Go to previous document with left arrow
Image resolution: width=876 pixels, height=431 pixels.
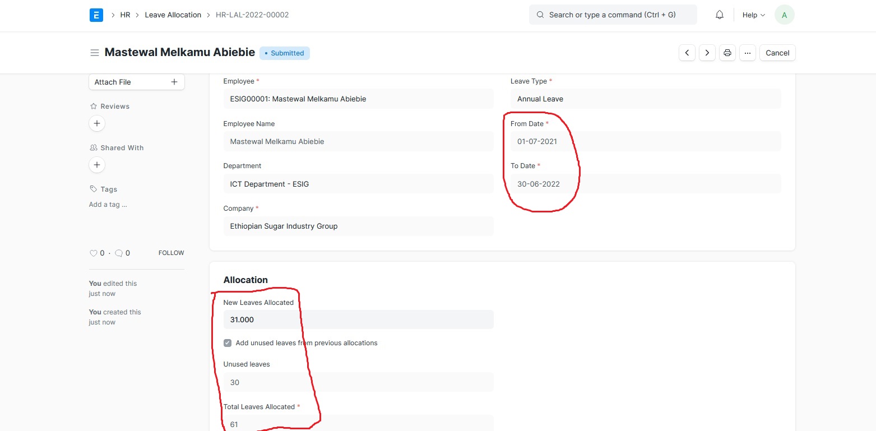click(x=687, y=53)
